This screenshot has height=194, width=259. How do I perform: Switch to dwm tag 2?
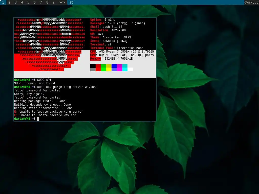click(9, 2)
